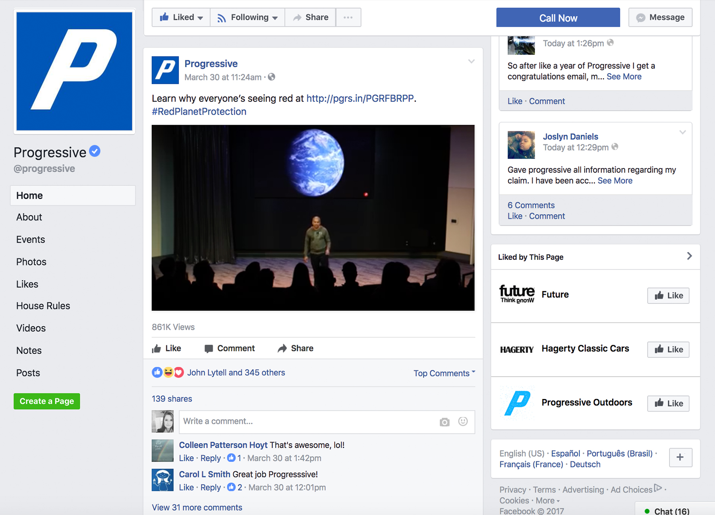The height and width of the screenshot is (515, 715).
Task: Click the like count icon on Carol's comment
Action: [232, 487]
